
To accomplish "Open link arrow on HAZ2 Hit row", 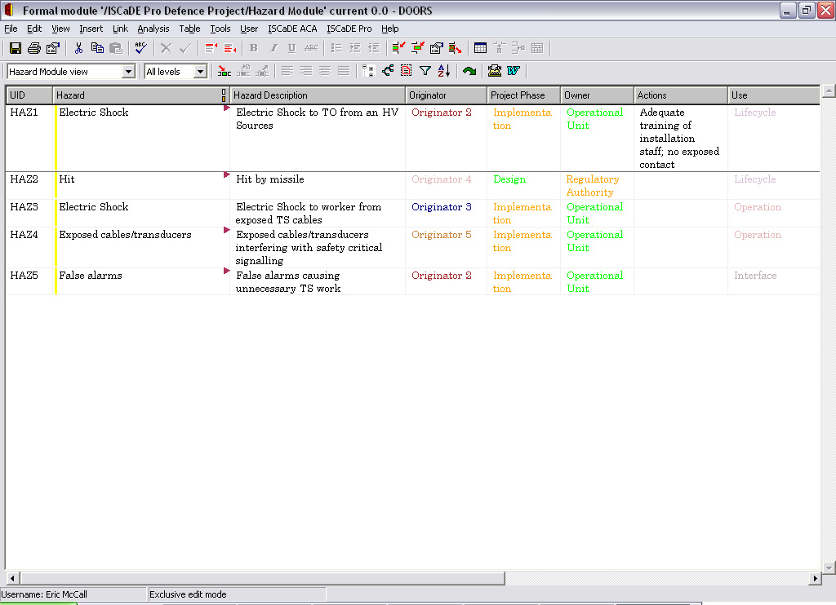I will [x=227, y=174].
